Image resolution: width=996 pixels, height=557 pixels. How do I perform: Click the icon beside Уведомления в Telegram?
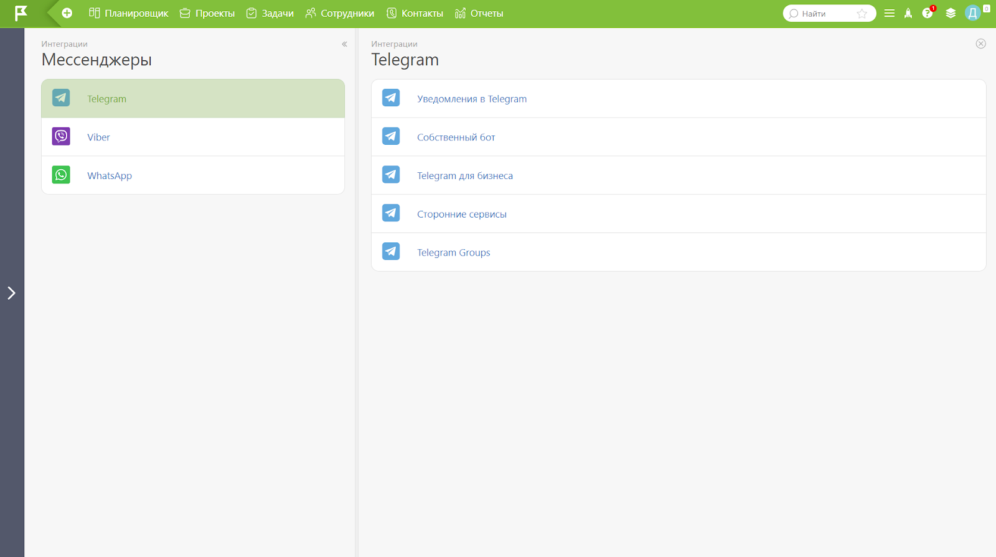pyautogui.click(x=391, y=98)
